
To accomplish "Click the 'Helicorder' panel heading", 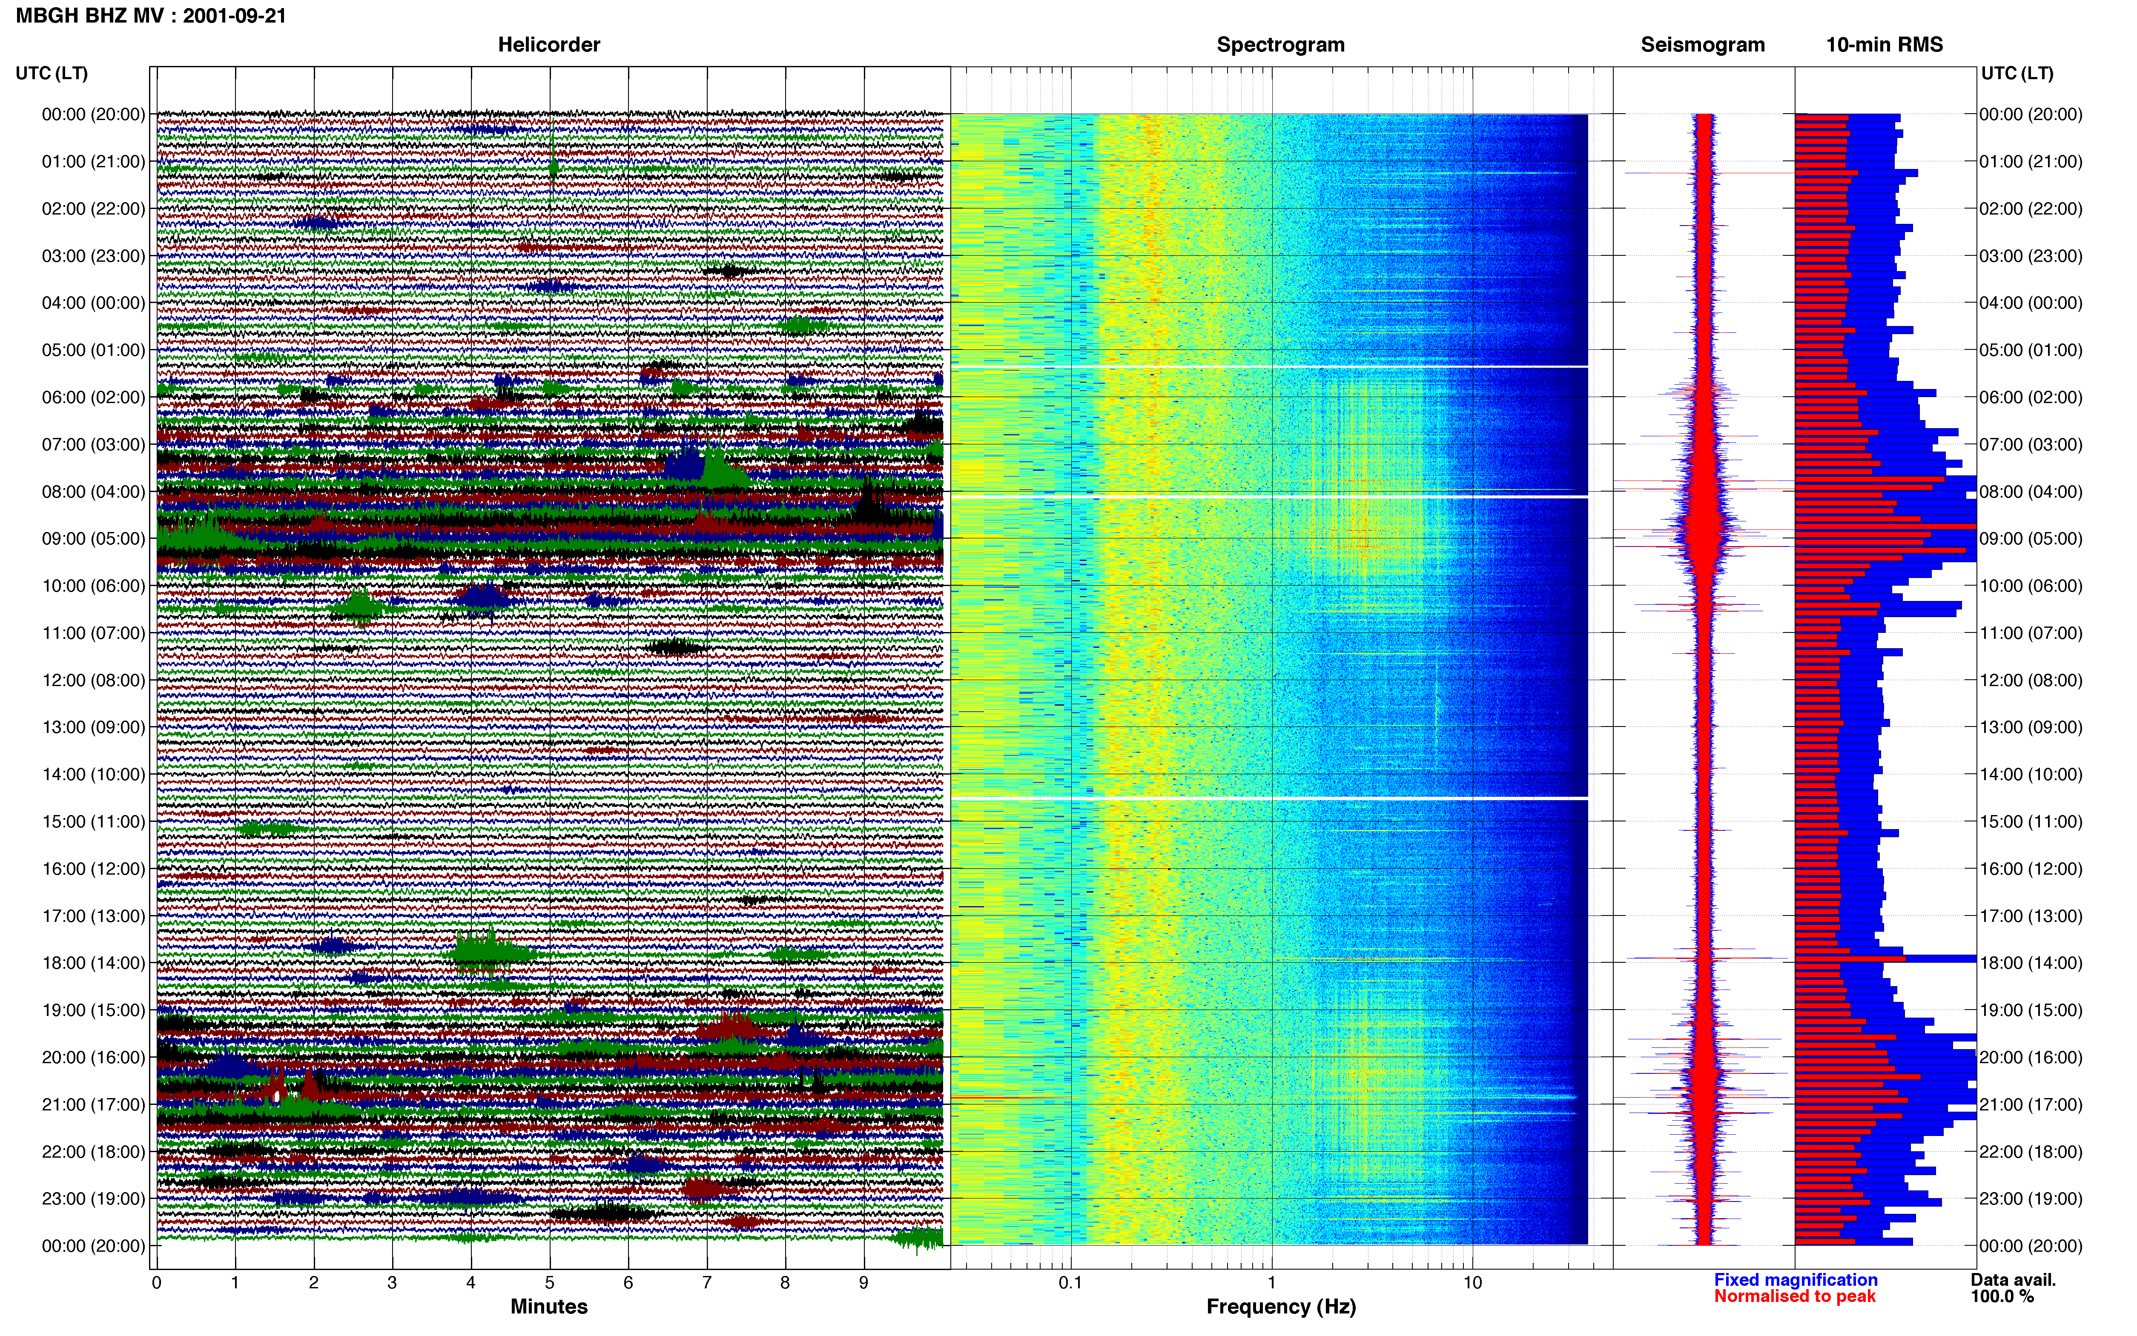I will tap(549, 44).
